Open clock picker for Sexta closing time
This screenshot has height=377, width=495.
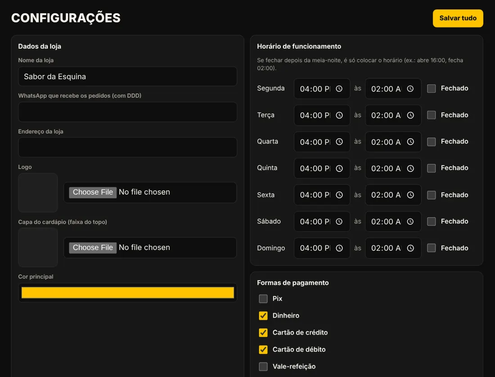click(410, 195)
